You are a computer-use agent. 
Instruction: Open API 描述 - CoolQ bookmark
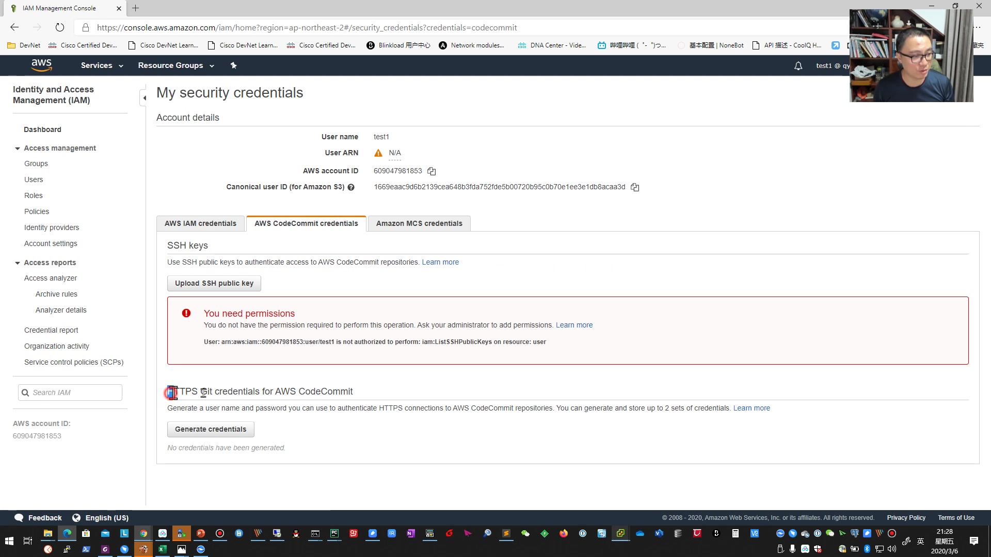pyautogui.click(x=787, y=45)
